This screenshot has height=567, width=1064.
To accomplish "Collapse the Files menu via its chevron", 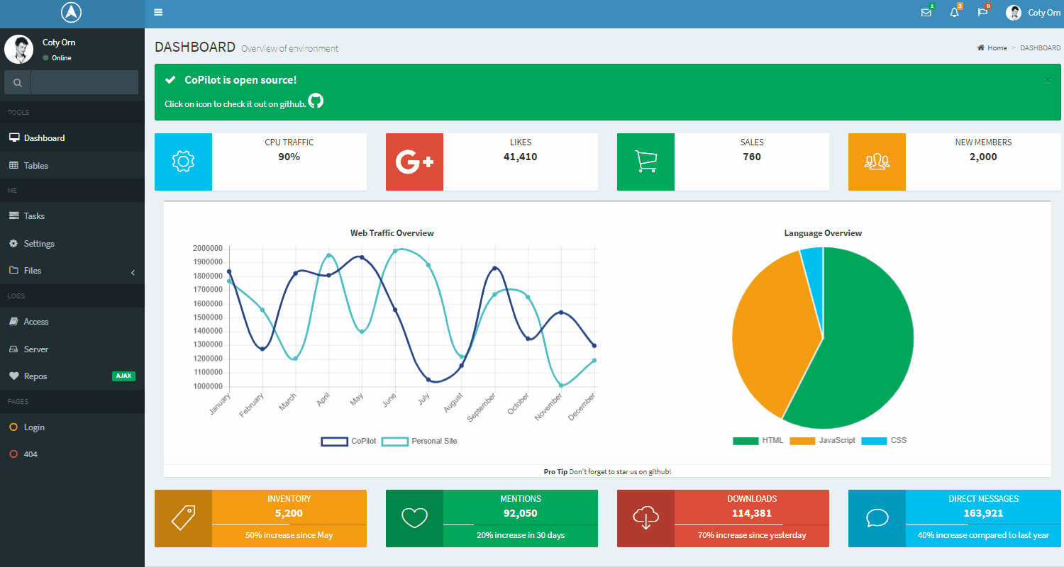I will click(x=133, y=271).
